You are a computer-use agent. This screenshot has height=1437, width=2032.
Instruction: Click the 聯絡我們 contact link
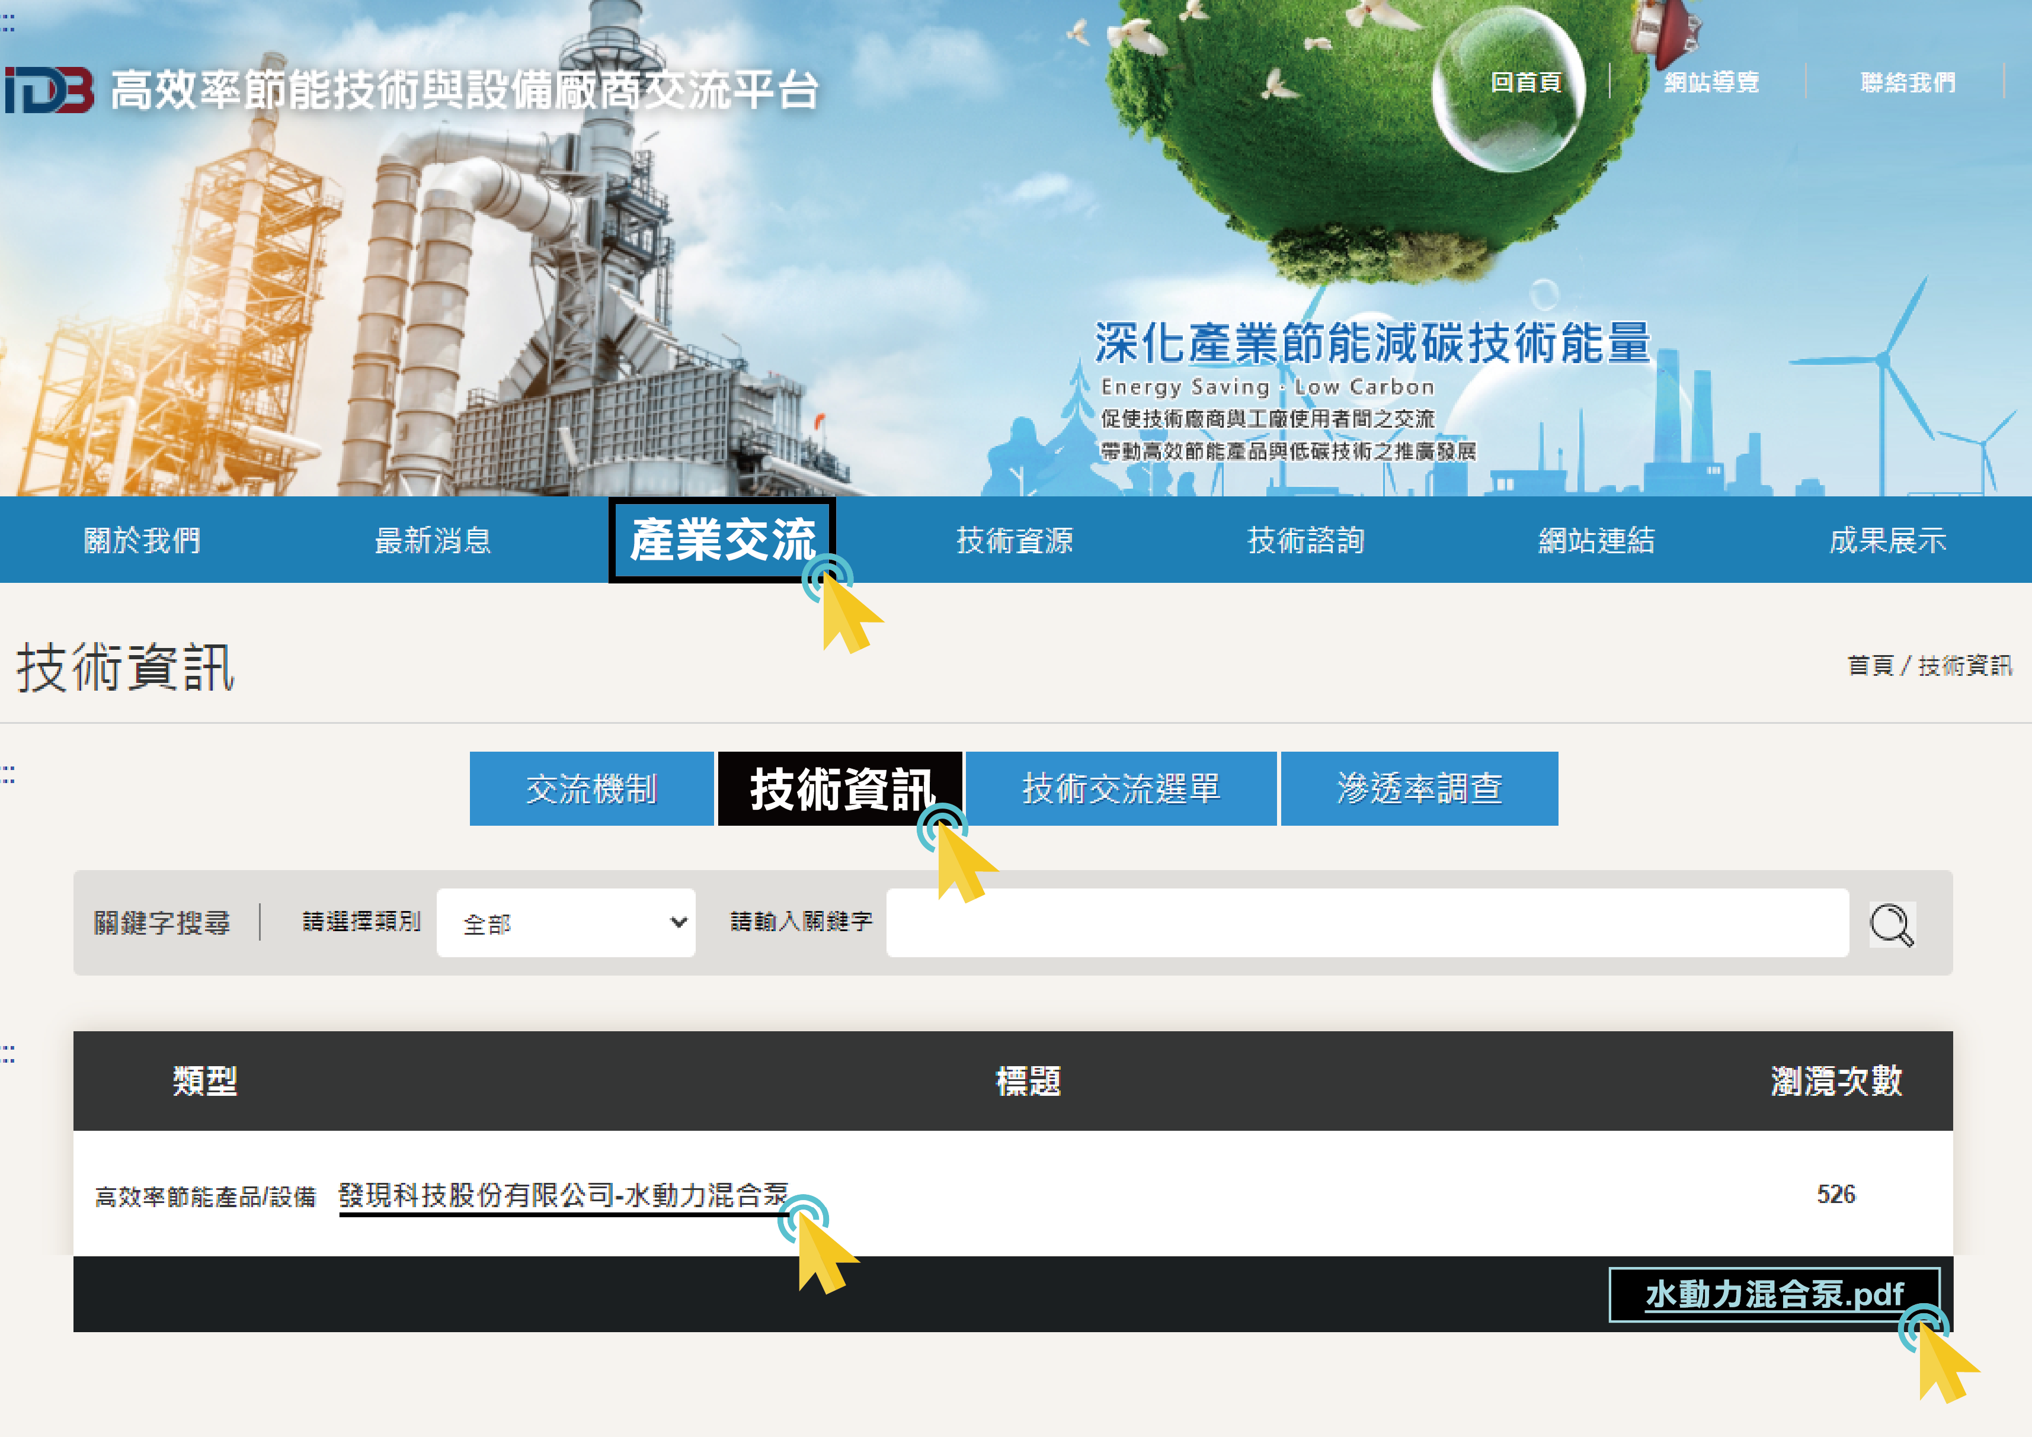(1907, 82)
